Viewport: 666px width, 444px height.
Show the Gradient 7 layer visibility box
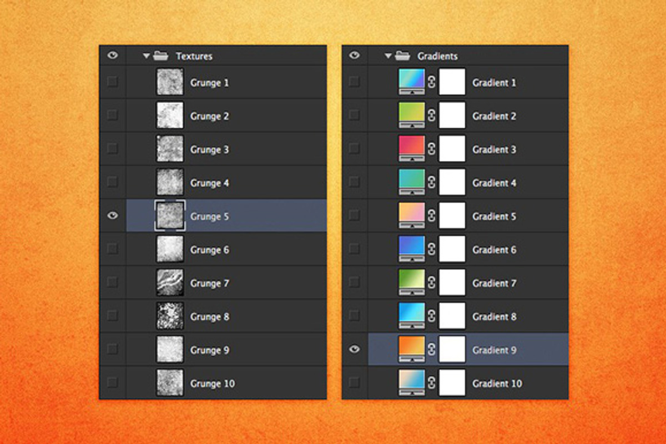355,282
